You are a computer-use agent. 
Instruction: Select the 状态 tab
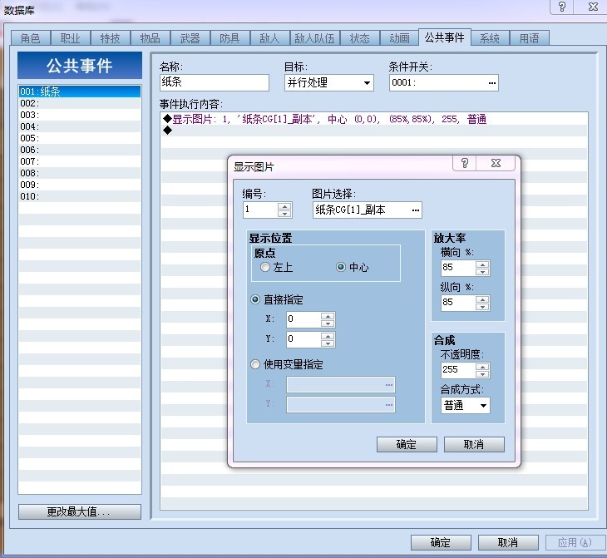360,38
